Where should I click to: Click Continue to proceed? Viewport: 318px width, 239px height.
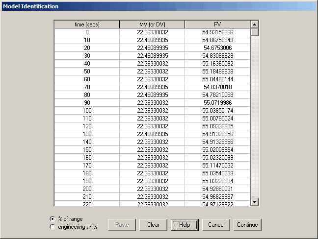247,225
